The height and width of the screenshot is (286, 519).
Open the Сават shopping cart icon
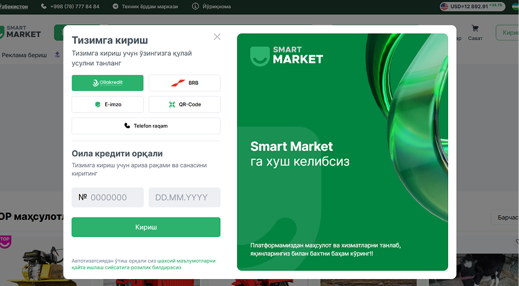pyautogui.click(x=475, y=29)
